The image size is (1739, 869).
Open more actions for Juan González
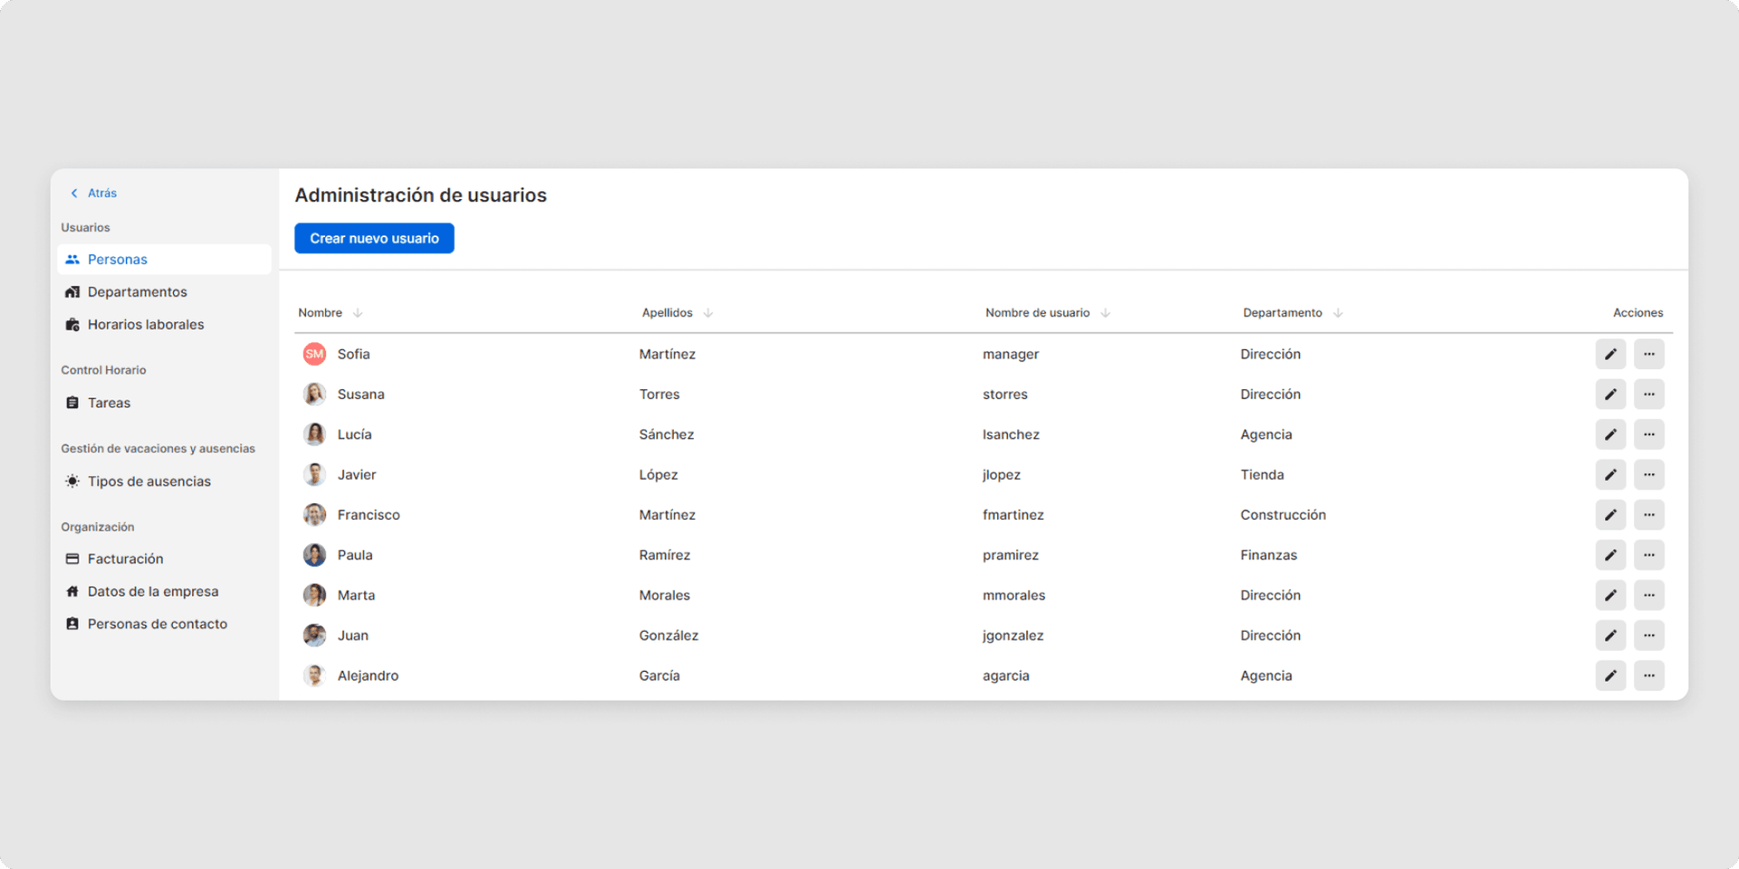point(1648,635)
